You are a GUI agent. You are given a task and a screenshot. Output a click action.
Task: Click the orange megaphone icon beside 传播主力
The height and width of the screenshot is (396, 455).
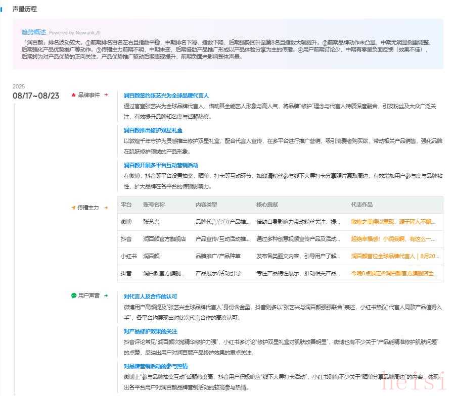(73, 208)
